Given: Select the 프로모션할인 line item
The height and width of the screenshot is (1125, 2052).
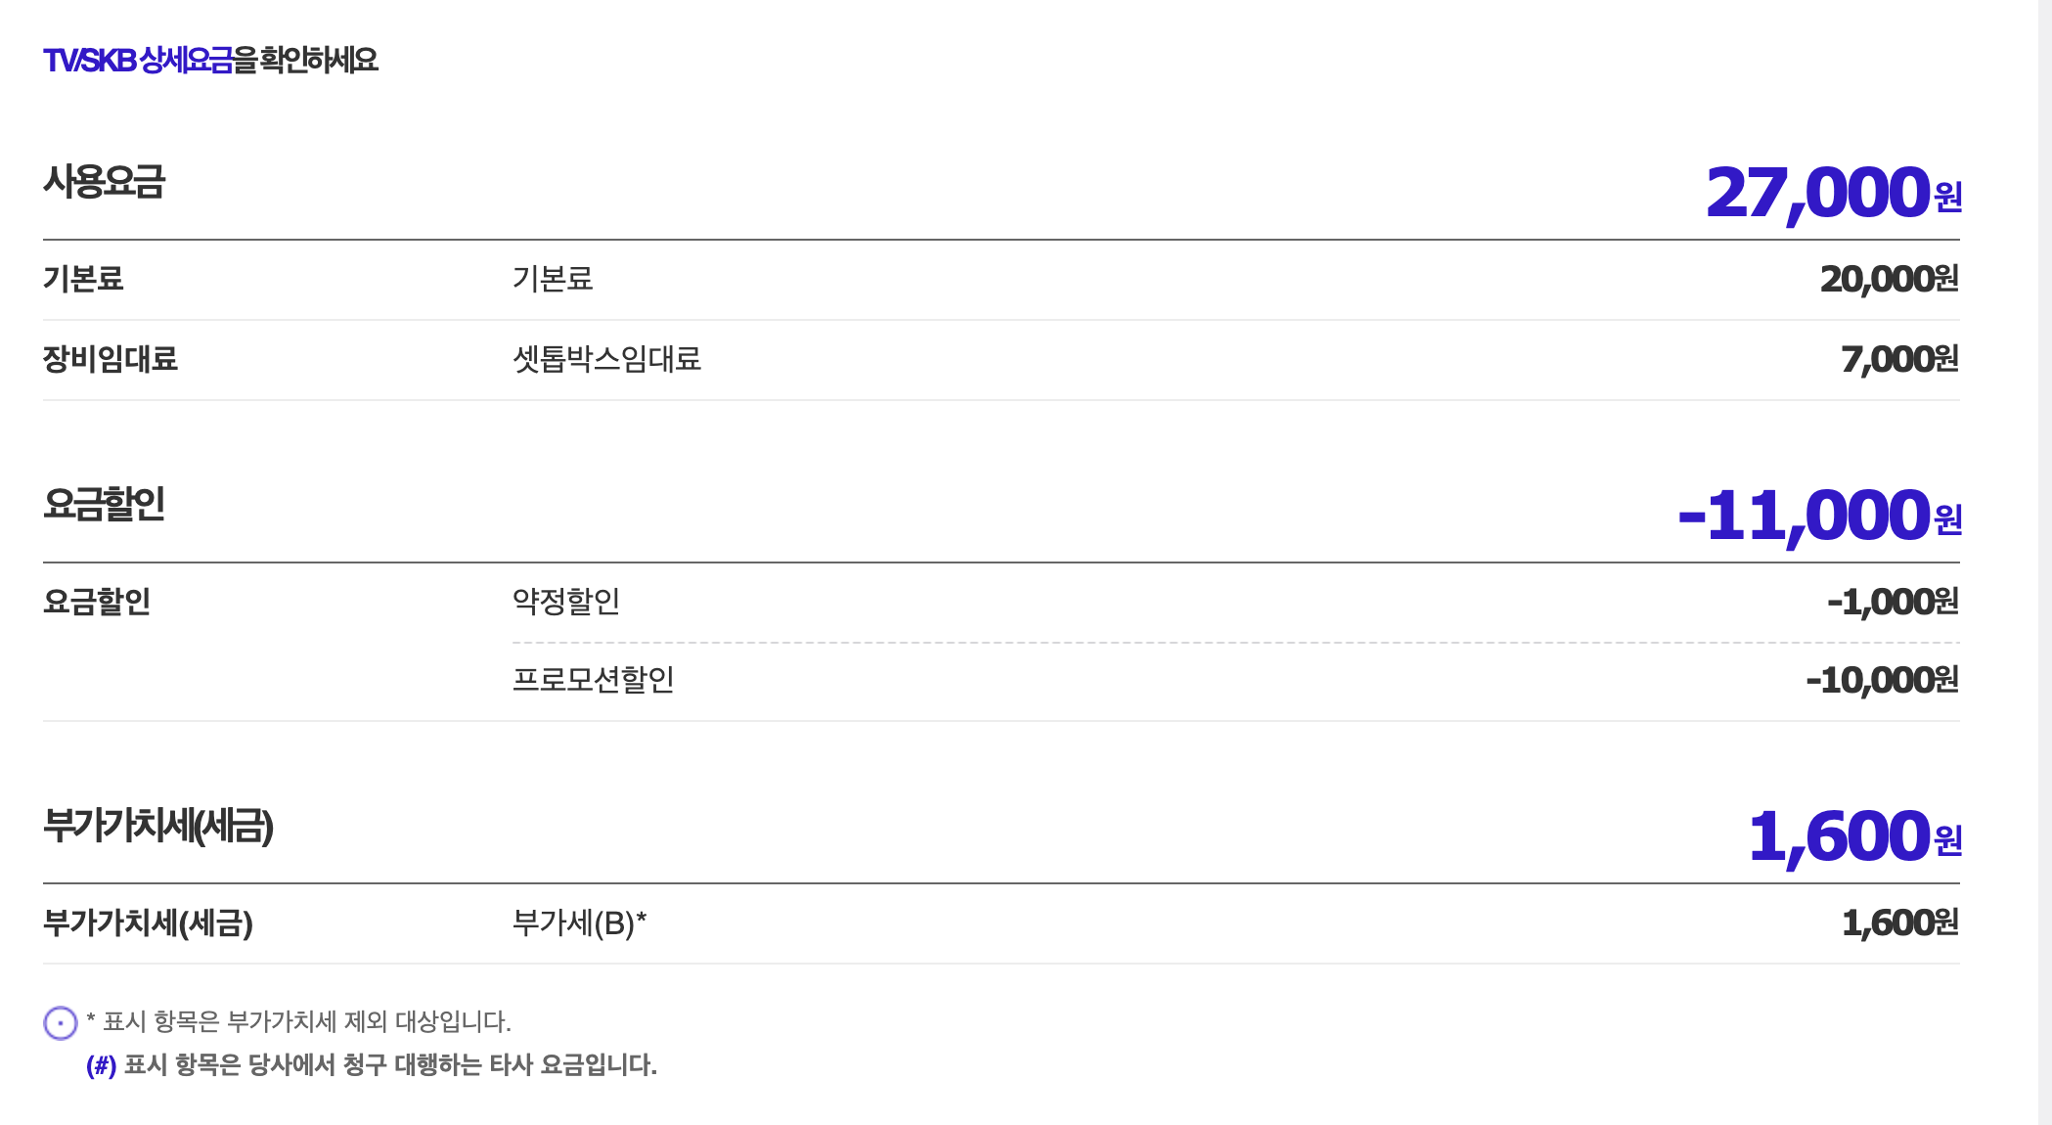Looking at the screenshot, I should (x=593, y=679).
